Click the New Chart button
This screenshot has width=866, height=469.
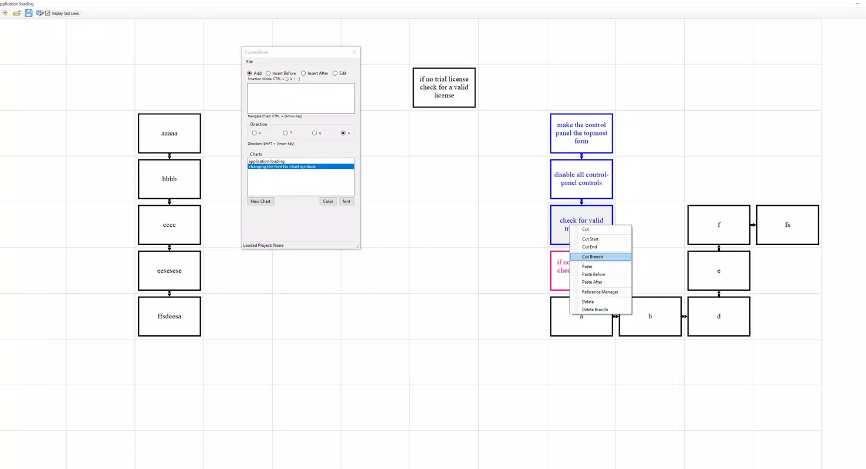pos(261,201)
